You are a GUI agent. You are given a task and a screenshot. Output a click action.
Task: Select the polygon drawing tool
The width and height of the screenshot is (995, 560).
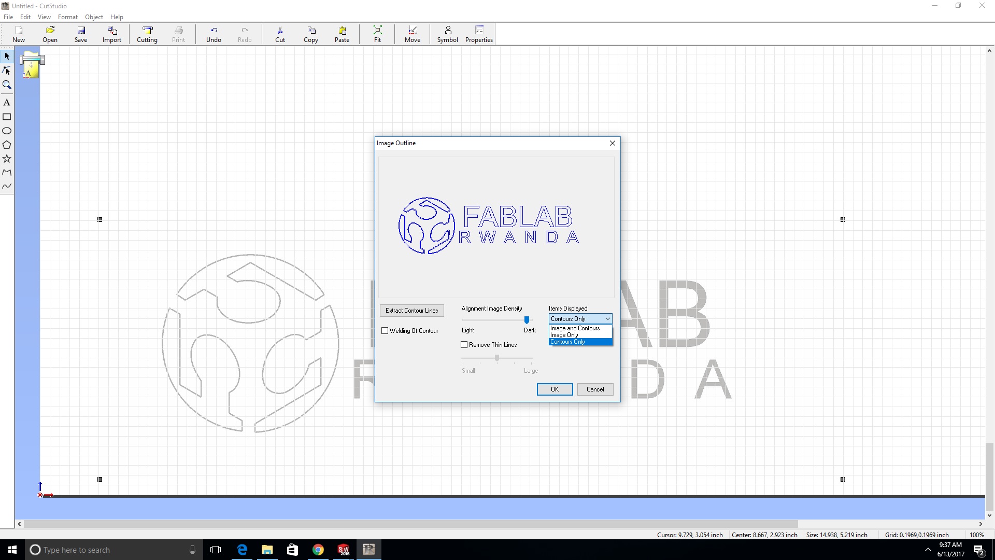7,145
